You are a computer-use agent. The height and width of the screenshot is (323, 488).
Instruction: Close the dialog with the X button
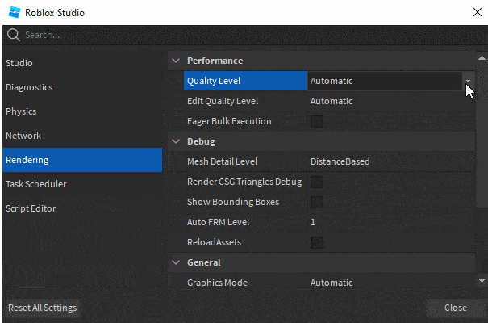click(477, 12)
